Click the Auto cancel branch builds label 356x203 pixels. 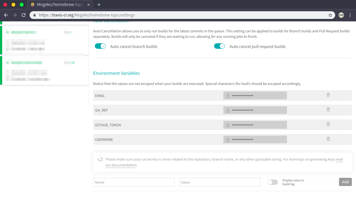[x=134, y=47]
